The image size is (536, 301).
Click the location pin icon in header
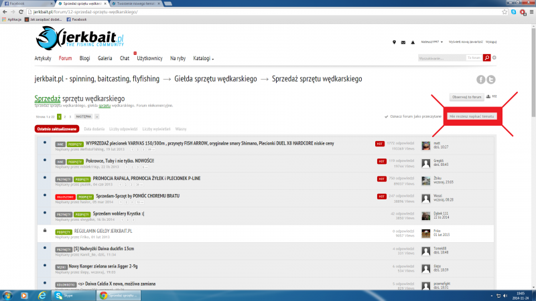(x=394, y=41)
